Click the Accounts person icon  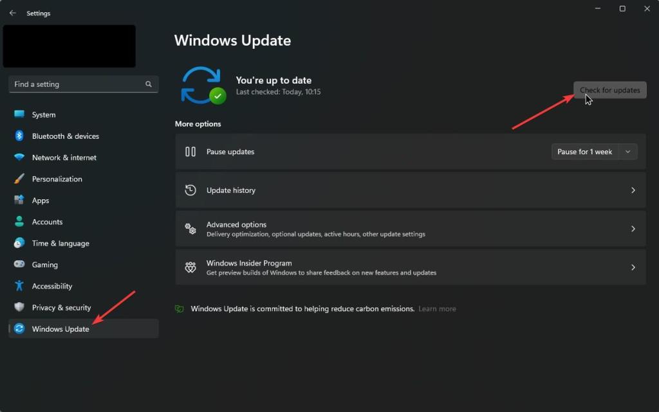pyautogui.click(x=19, y=221)
